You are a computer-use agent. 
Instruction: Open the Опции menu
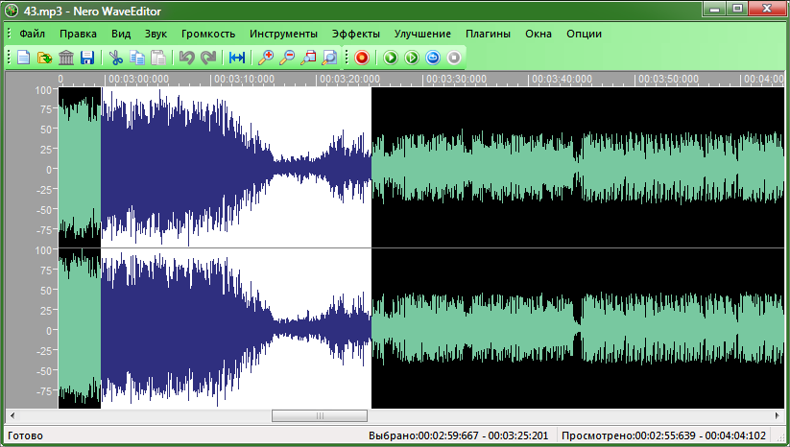click(x=584, y=34)
